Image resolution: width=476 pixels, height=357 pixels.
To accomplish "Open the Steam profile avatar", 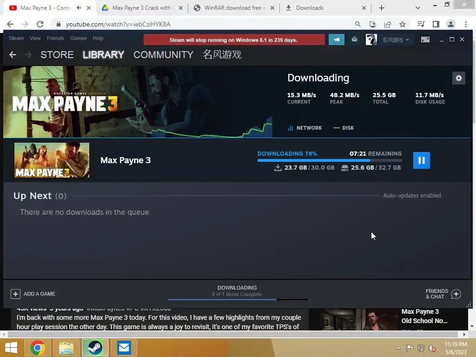I will (371, 40).
